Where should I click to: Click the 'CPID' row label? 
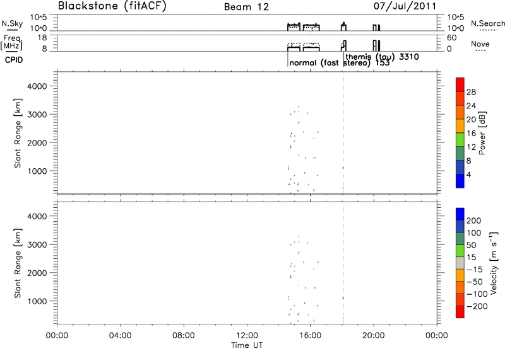coord(14,60)
